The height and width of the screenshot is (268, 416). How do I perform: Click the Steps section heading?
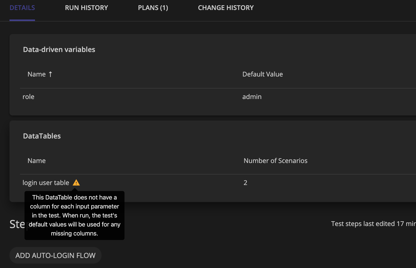point(17,224)
